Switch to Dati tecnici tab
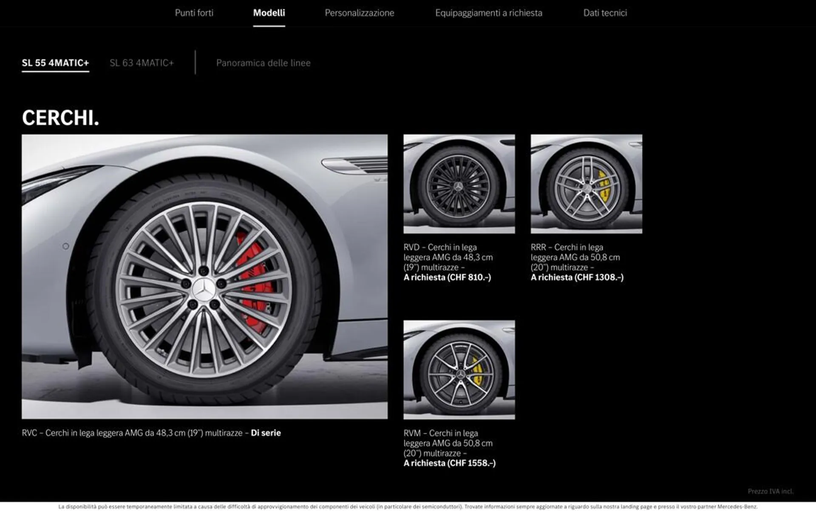 tap(605, 13)
